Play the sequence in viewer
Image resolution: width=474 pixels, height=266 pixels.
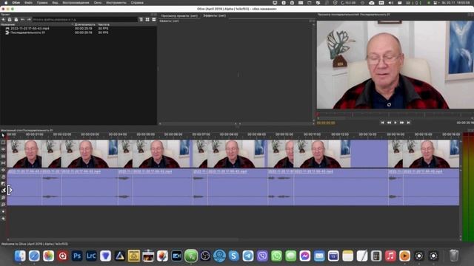[x=395, y=123]
